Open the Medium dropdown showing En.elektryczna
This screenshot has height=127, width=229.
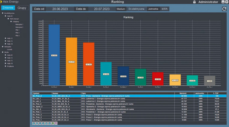136,9
